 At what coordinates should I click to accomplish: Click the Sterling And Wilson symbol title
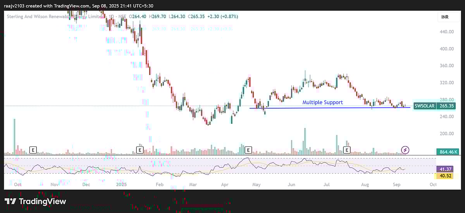[x=56, y=17]
